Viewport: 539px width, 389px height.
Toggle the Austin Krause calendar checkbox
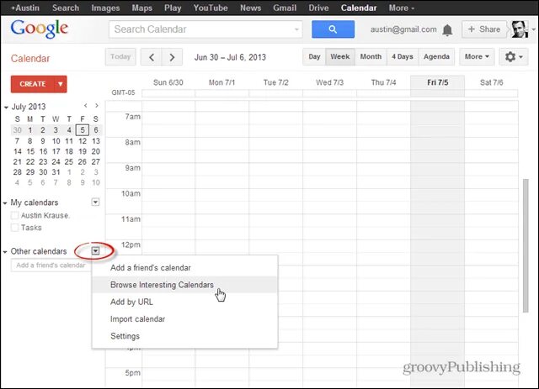15,215
